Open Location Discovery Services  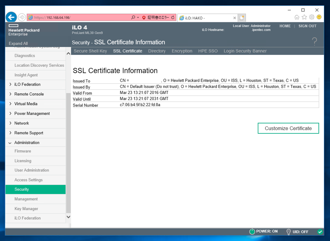(39, 66)
